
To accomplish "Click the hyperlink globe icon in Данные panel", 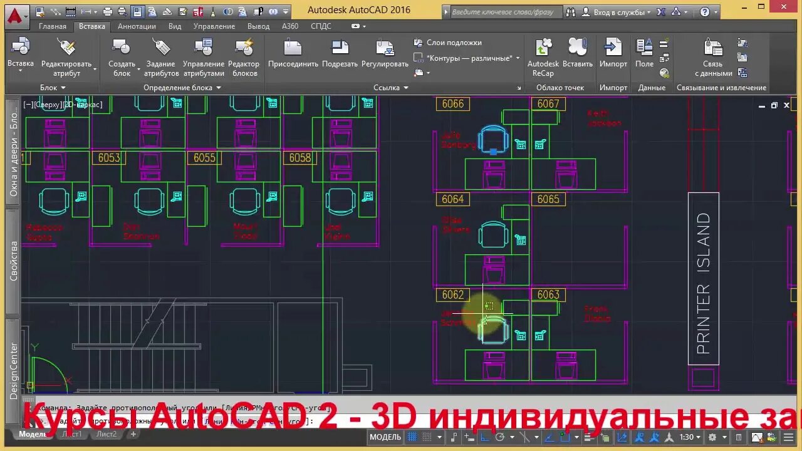I will (x=664, y=73).
